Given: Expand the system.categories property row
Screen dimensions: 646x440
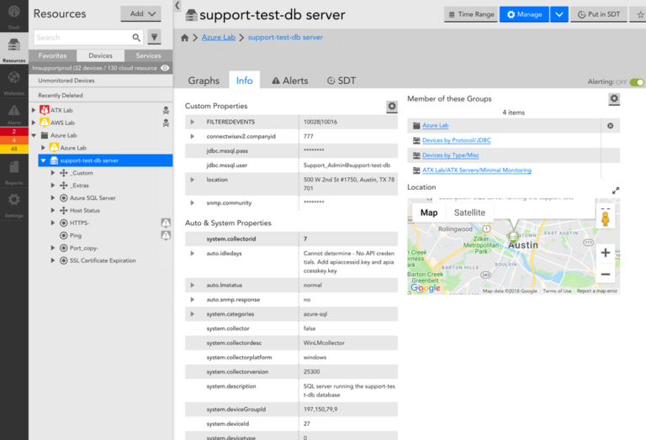Looking at the screenshot, I should (x=192, y=314).
